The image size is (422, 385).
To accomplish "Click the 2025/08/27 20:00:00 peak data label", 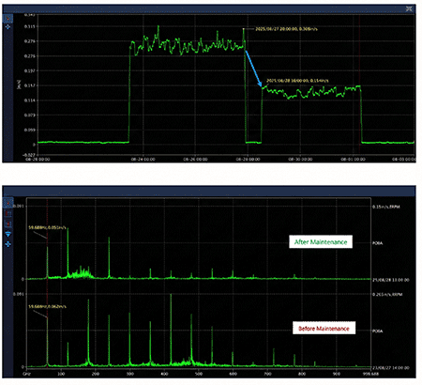I will tap(286, 29).
